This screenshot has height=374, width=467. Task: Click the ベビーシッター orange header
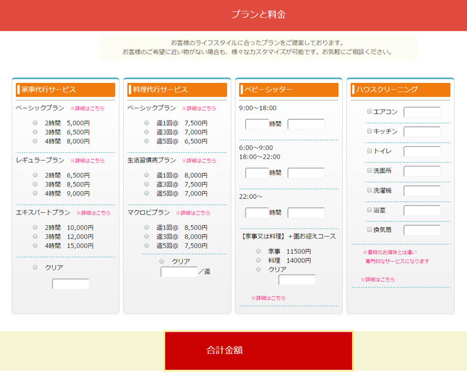click(289, 90)
